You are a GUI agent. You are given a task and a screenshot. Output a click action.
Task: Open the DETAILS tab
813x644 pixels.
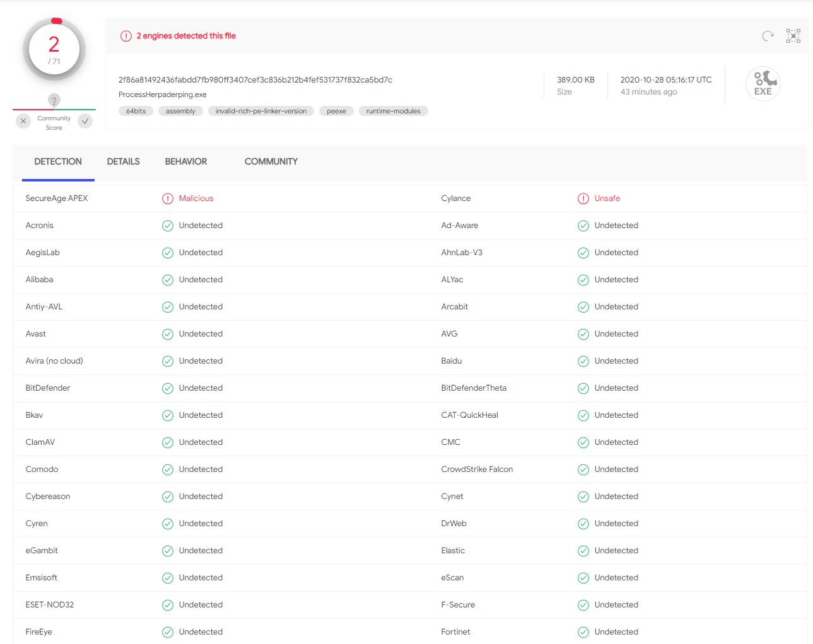pos(124,162)
